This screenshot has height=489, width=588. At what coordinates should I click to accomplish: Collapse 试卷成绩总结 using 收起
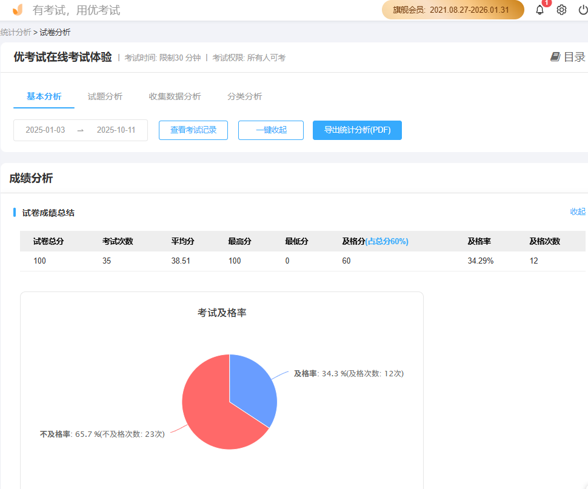click(578, 211)
